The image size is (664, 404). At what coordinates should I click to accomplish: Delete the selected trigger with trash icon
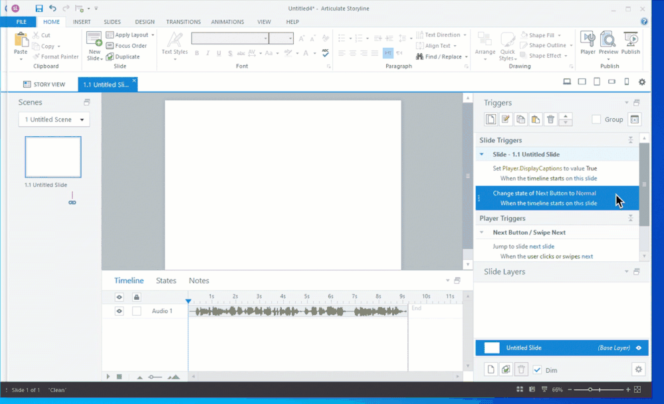[x=550, y=120]
